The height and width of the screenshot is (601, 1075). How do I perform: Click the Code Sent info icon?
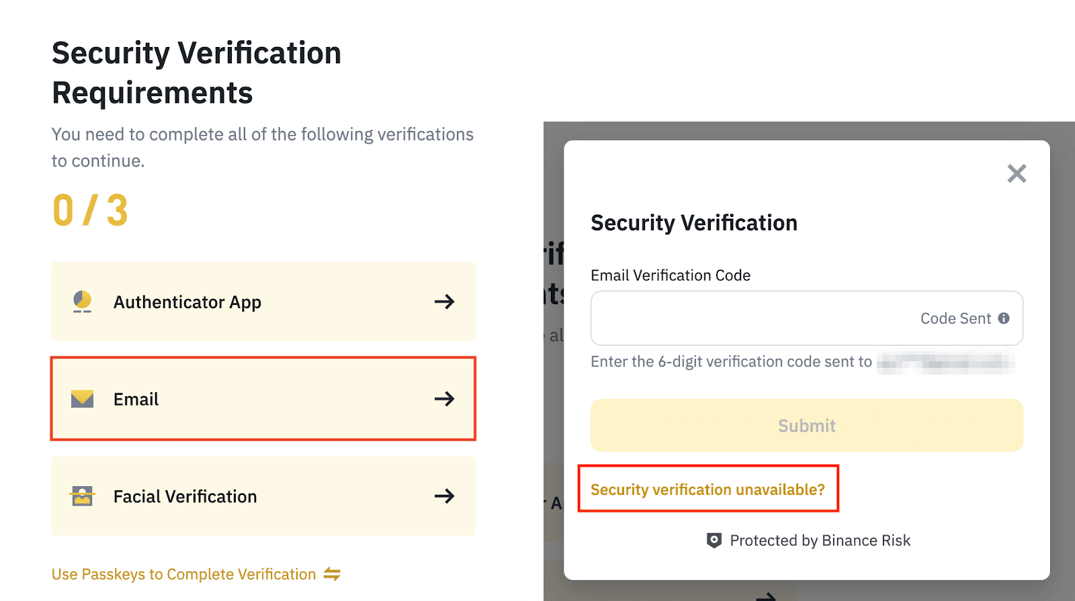tap(1004, 318)
